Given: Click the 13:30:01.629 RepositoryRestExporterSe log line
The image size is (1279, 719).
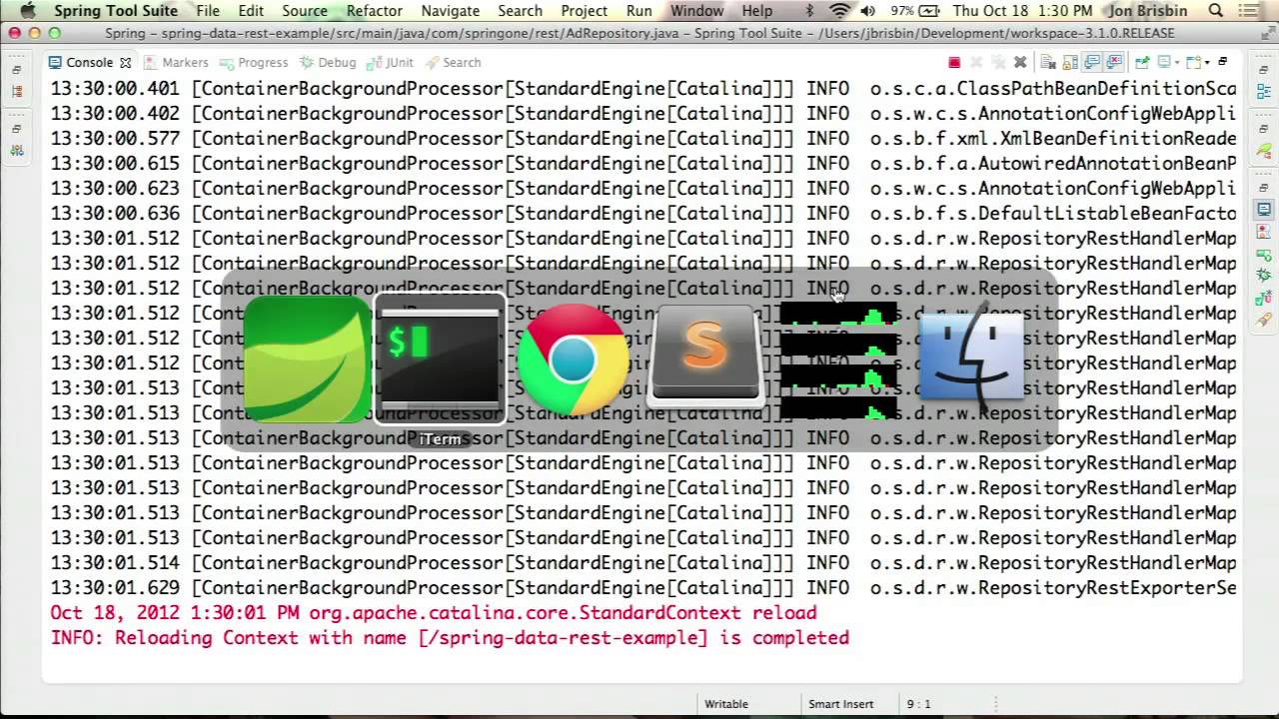Looking at the screenshot, I should [643, 588].
